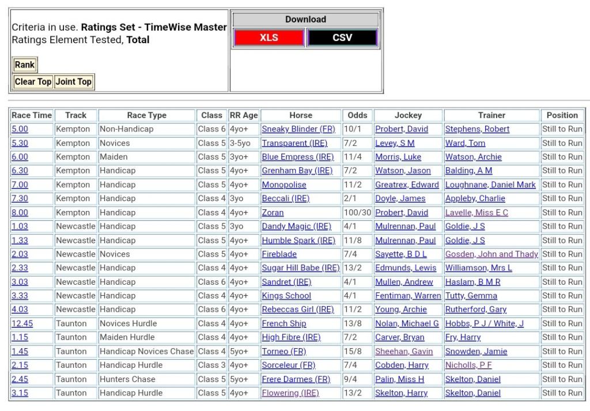Open horse Sugar Hill Babe (IRE)
Image resolution: width=590 pixels, height=411 pixels.
pyautogui.click(x=300, y=268)
